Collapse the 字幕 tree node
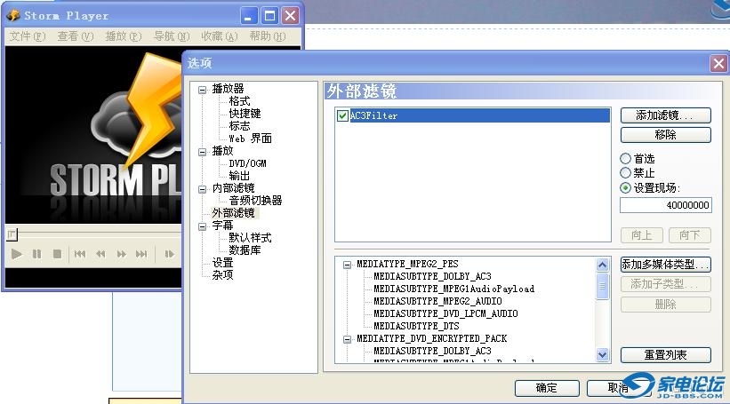 point(202,226)
